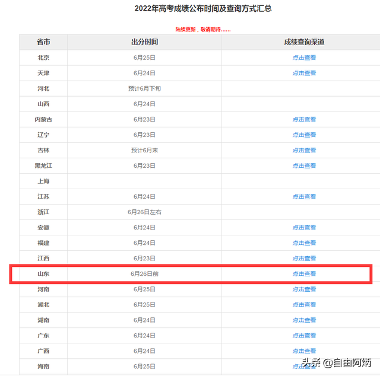Select the 福建 province cell
This screenshot has height=376, width=380.
click(43, 243)
